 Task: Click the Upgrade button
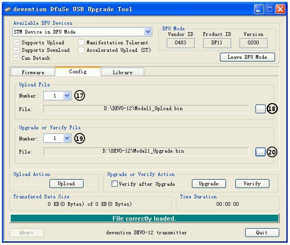tap(209, 183)
